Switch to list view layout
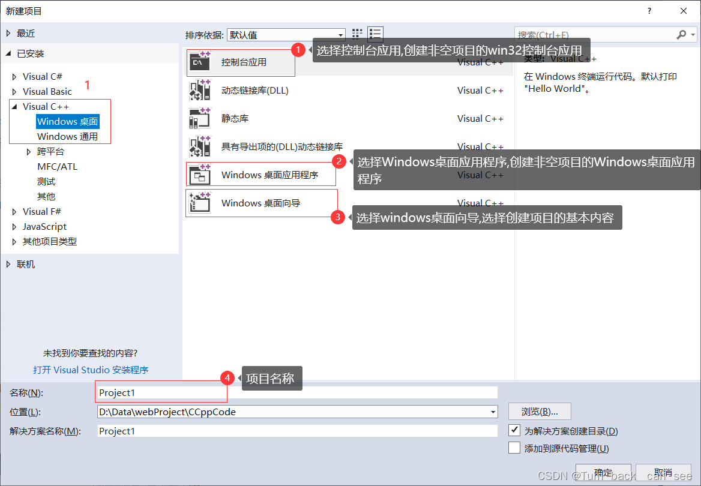Screen dimensions: 701x486 pyautogui.click(x=375, y=34)
